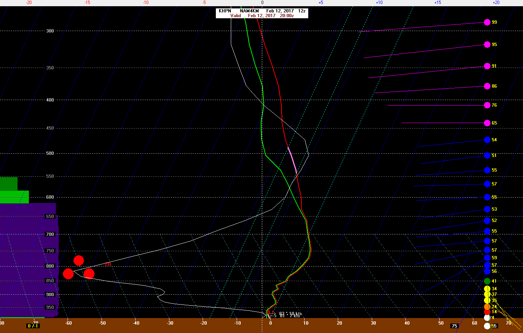
Task: Click the red ZR precipitation type label
Action: [108, 264]
